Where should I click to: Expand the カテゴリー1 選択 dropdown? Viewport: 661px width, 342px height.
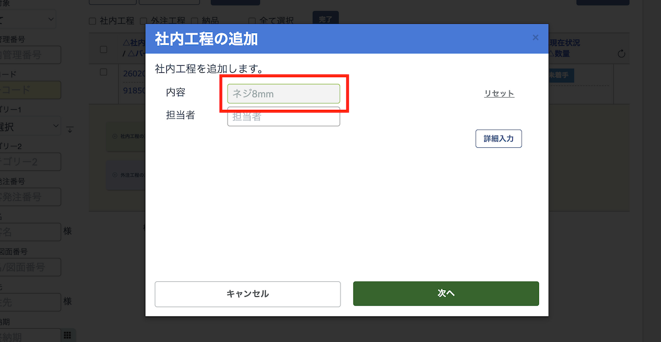point(30,126)
